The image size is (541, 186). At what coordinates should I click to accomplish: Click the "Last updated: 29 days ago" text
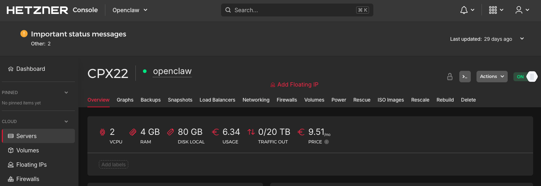pyautogui.click(x=481, y=39)
